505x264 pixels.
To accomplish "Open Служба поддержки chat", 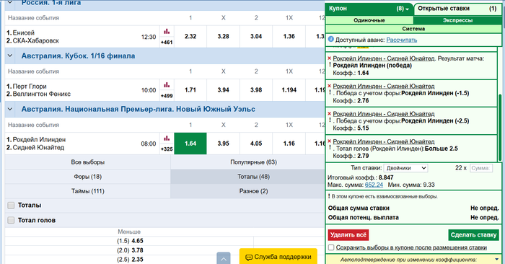I will 278,257.
